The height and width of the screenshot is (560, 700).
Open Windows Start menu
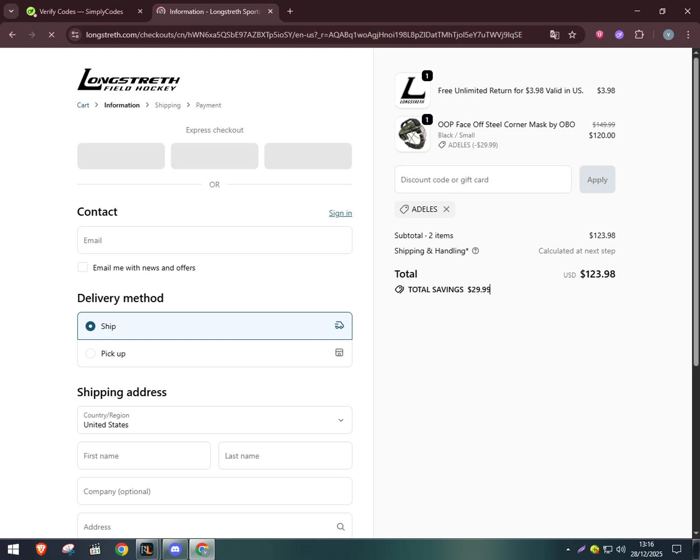pyautogui.click(x=13, y=549)
